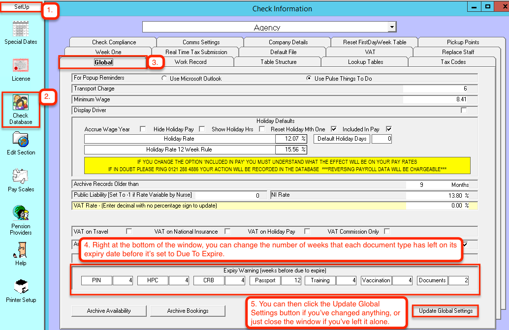This screenshot has height=330, width=509.
Task: Open the Check Database icon
Action: point(21,103)
